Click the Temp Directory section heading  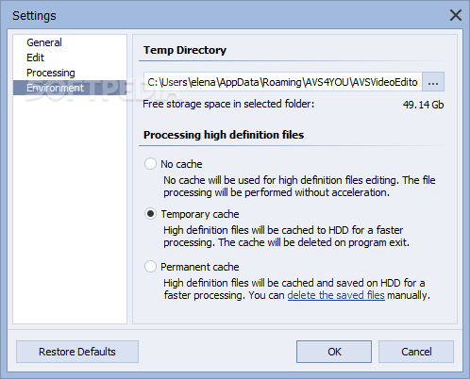[185, 50]
